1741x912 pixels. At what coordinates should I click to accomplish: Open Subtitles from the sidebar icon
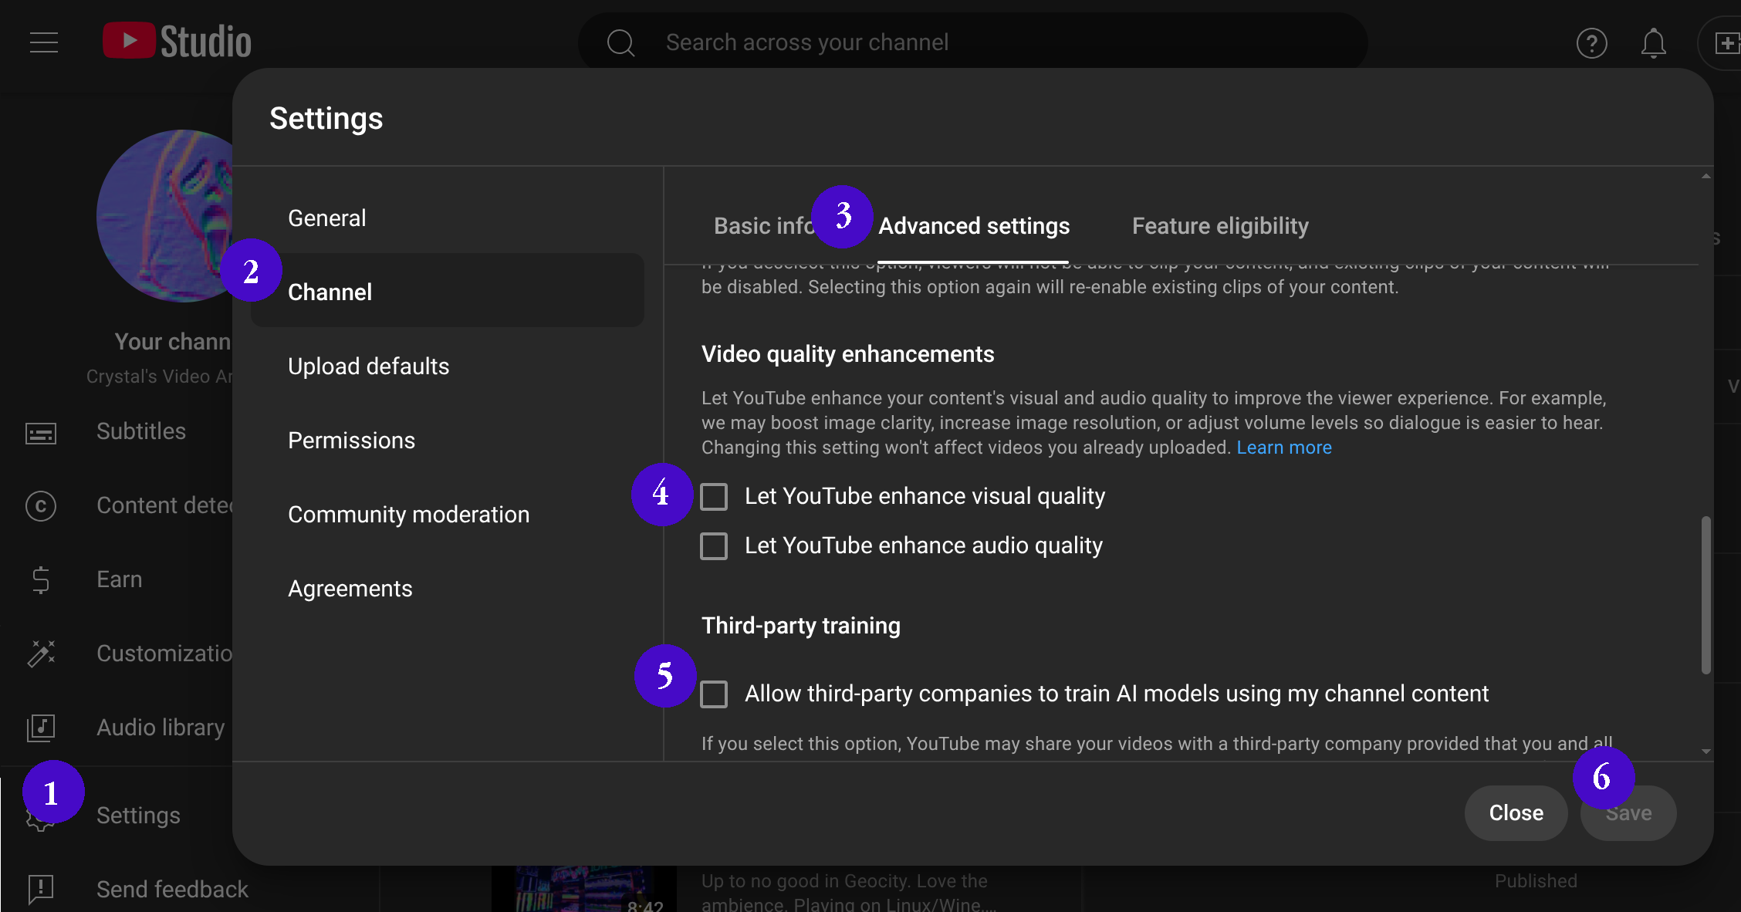pos(41,432)
